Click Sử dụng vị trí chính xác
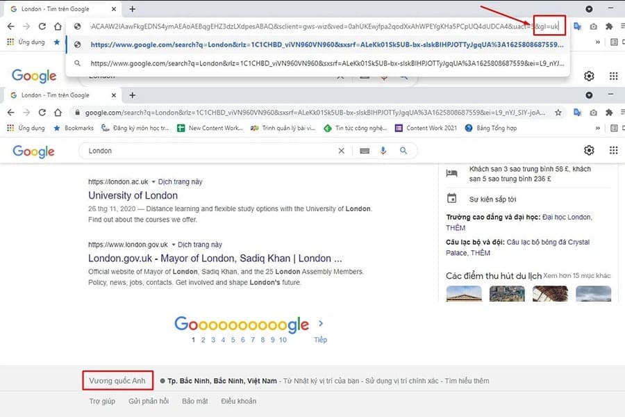 (402, 381)
